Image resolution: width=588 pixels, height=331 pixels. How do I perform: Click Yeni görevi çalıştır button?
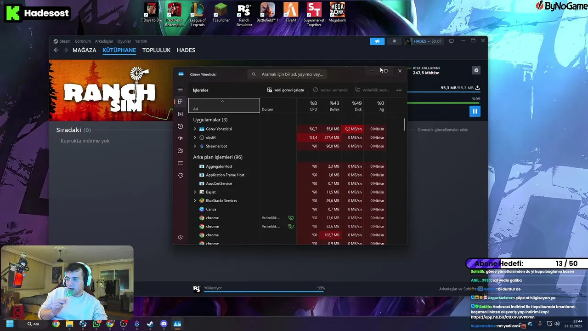click(286, 90)
